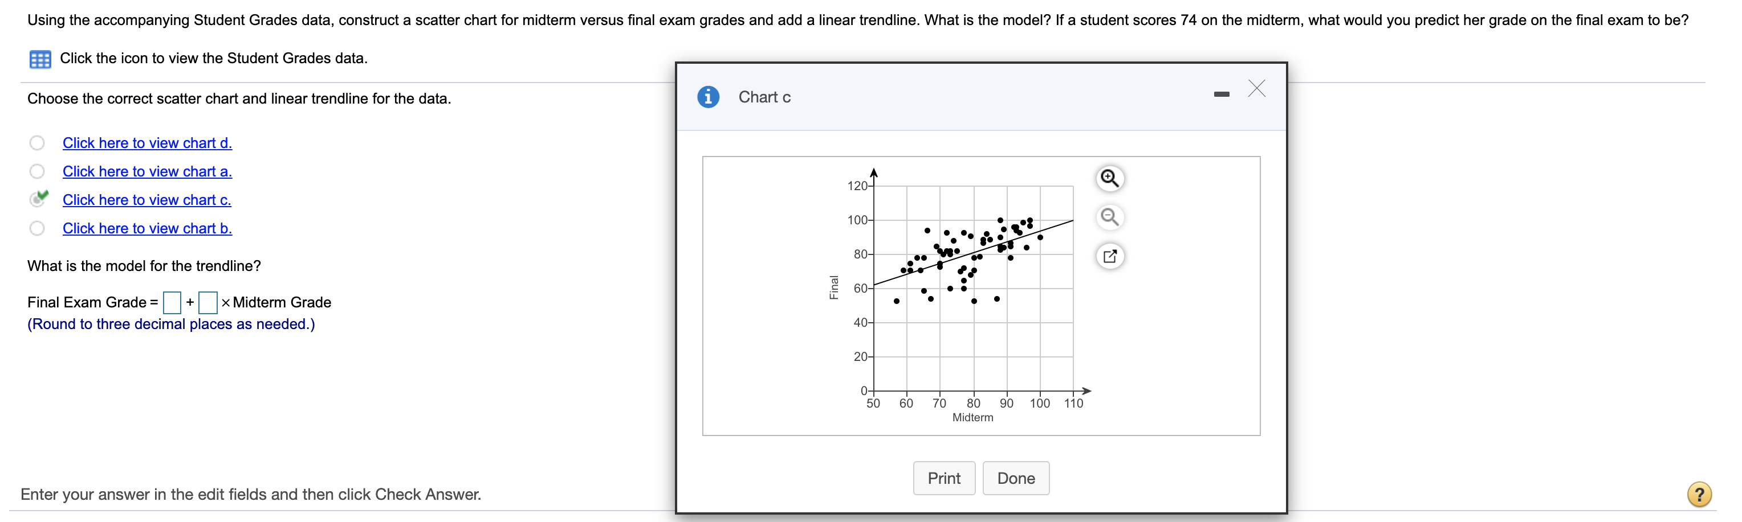Open the yellow help question mark

pyautogui.click(x=1698, y=494)
